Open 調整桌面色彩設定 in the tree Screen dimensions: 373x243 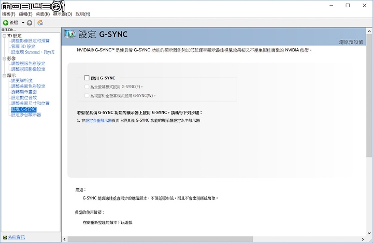click(x=28, y=86)
